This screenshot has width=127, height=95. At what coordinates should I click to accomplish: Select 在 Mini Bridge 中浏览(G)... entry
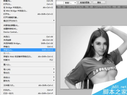click(28, 11)
